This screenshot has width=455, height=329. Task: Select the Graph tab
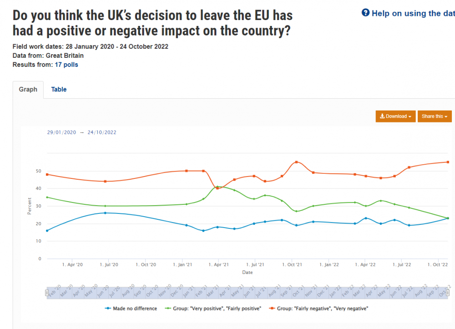(28, 90)
